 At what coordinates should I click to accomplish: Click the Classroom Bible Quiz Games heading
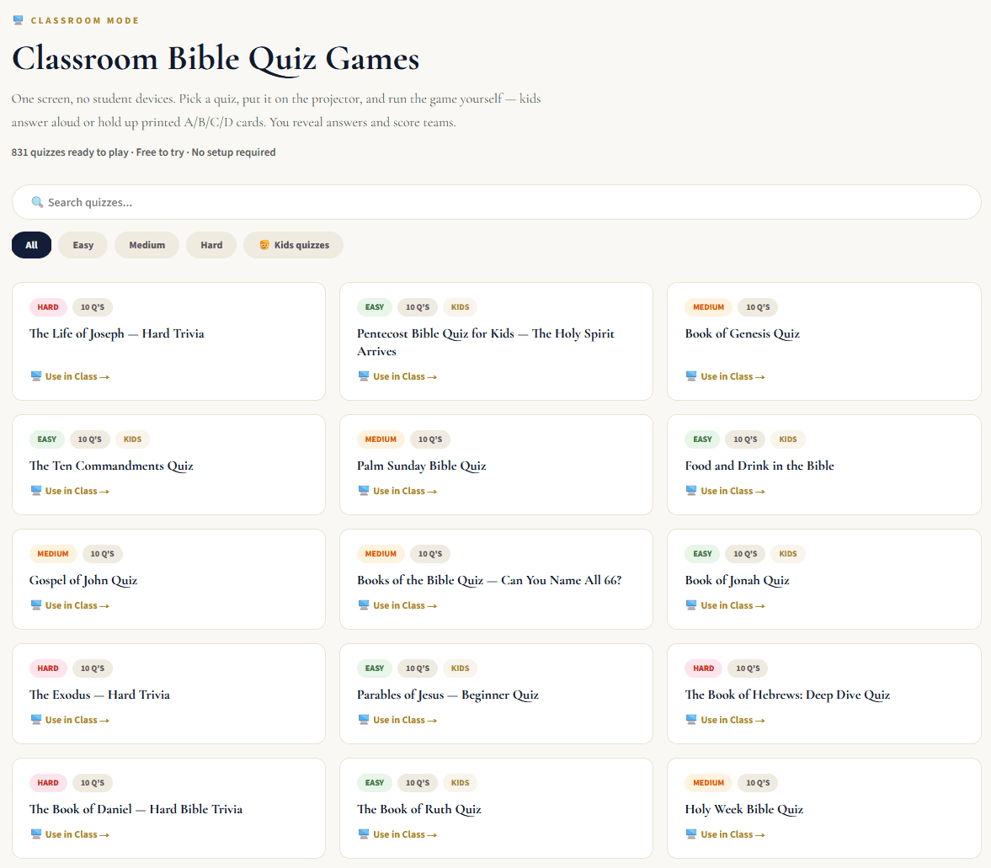coord(216,60)
